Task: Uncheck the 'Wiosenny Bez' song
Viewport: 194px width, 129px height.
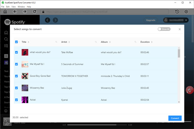Action: 16,88
